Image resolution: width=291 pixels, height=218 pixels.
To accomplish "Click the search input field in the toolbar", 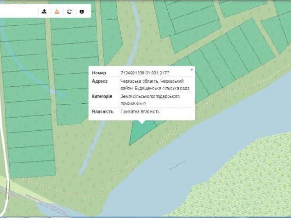I will [x=19, y=11].
